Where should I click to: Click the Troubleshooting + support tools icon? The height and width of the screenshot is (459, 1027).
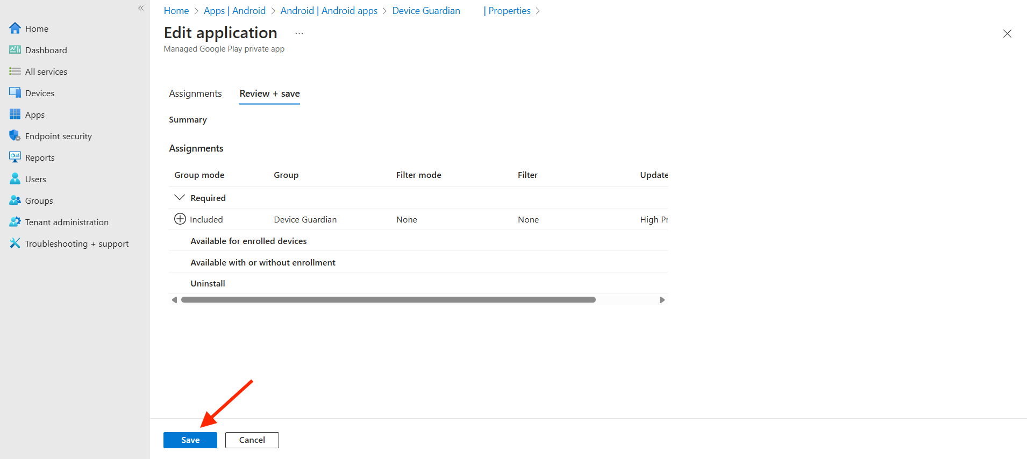coord(15,243)
